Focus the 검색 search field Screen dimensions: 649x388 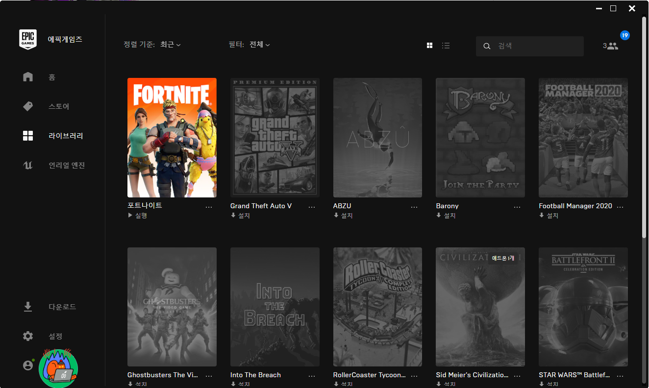coord(530,46)
